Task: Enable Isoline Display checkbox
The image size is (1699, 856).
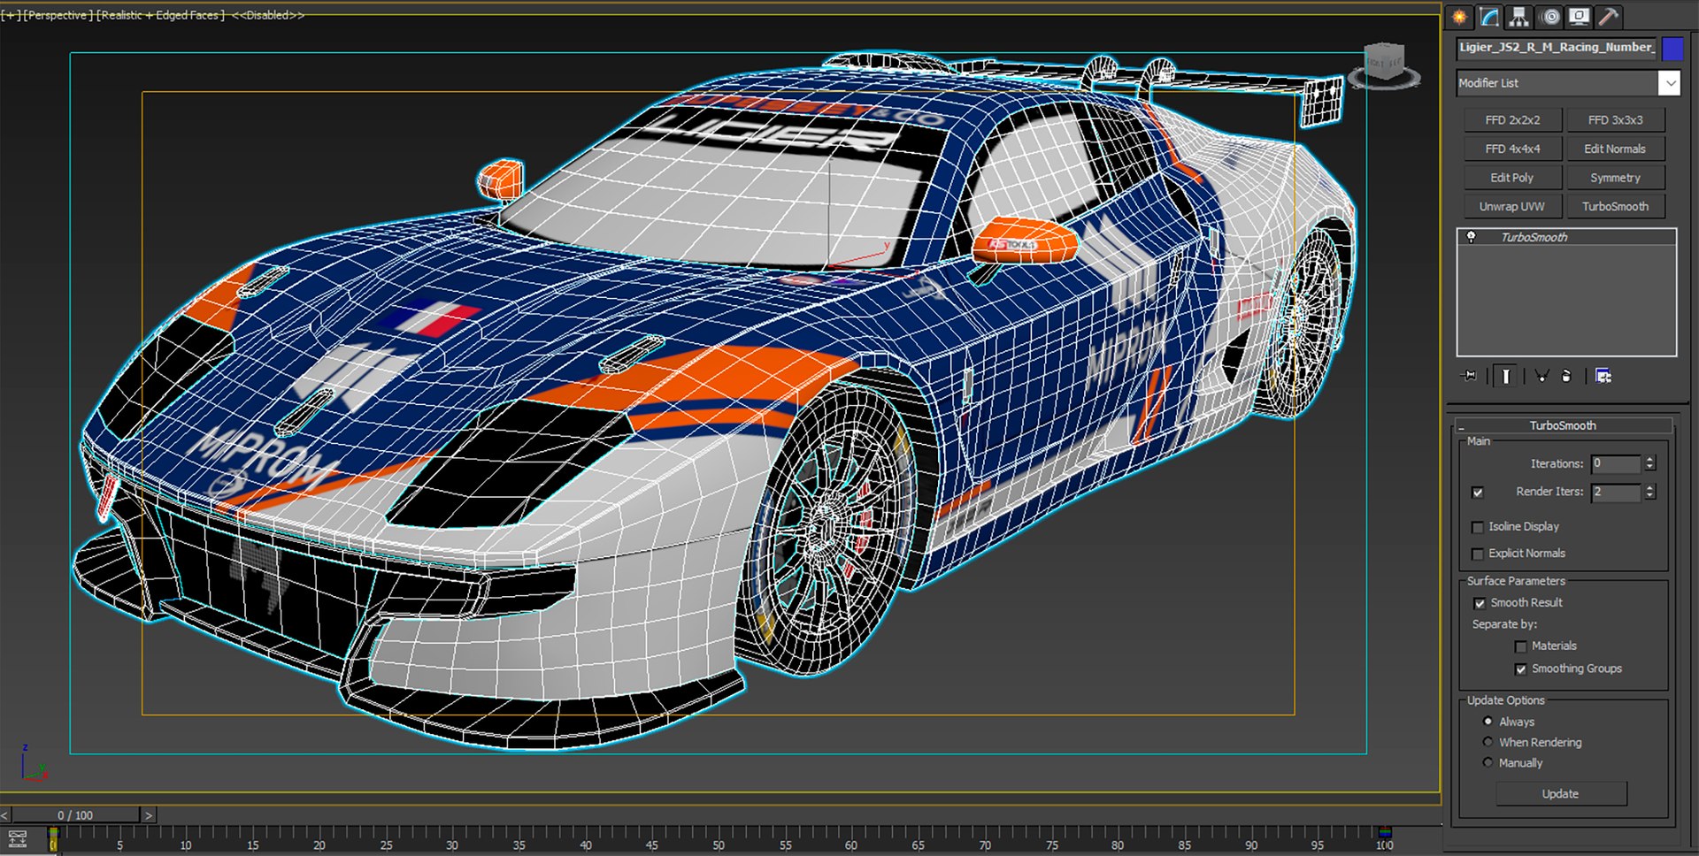Action: 1477,527
